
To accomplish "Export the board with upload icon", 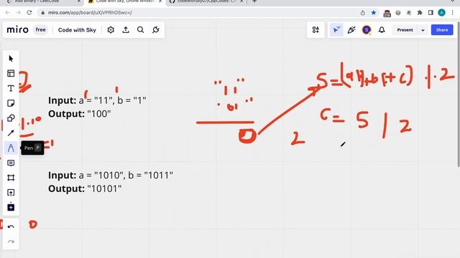I will [126, 30].
